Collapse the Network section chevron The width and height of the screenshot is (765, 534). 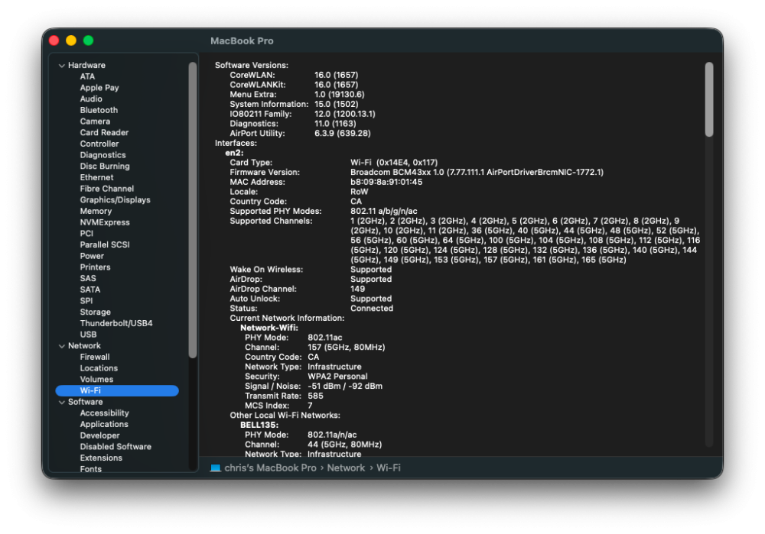[62, 346]
